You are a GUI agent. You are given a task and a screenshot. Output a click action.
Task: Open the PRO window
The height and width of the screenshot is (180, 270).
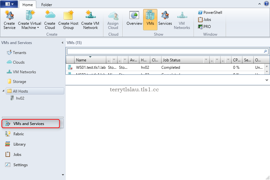point(205,27)
